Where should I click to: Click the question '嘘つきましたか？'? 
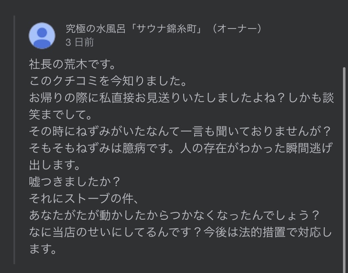(75, 182)
